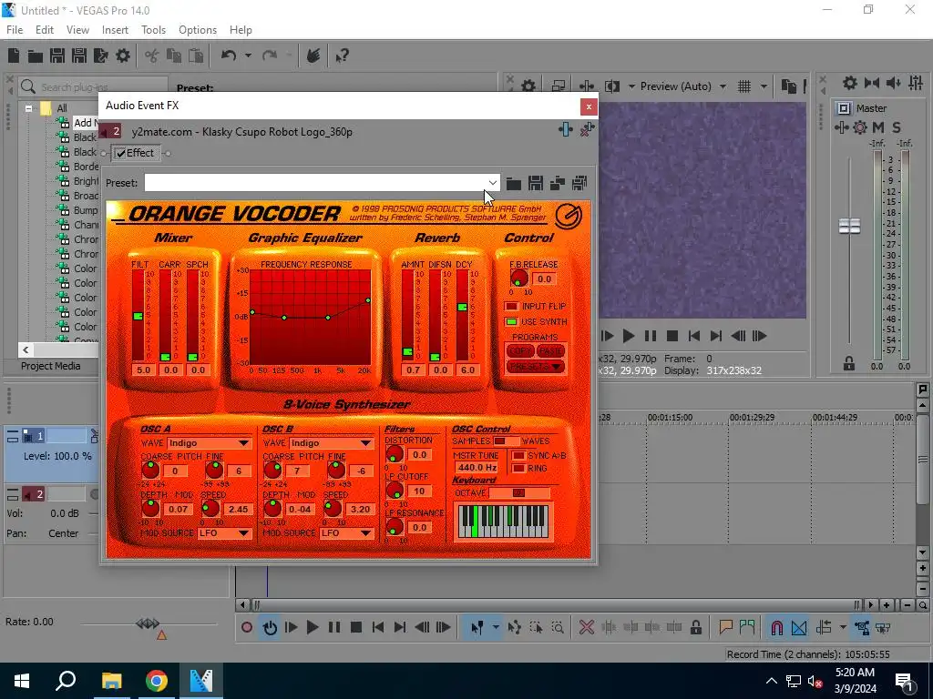
Task: Click Downmix Output icon in Master Bus
Action: pyautogui.click(x=872, y=83)
